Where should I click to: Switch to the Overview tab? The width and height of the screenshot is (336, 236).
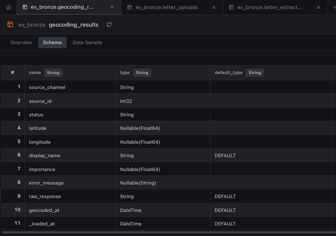coord(20,42)
